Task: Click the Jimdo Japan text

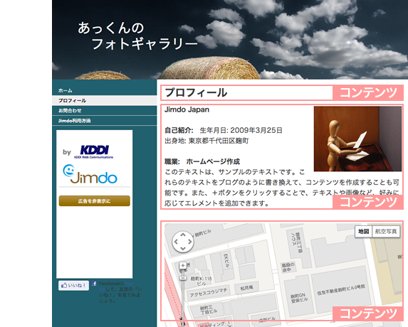Action: click(187, 109)
